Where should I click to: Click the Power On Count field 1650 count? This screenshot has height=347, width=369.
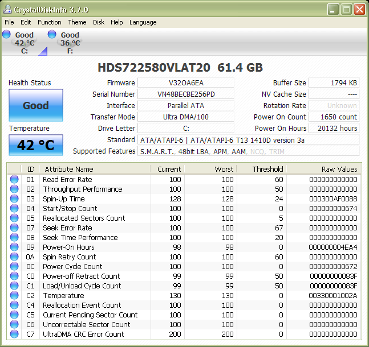tap(334, 117)
